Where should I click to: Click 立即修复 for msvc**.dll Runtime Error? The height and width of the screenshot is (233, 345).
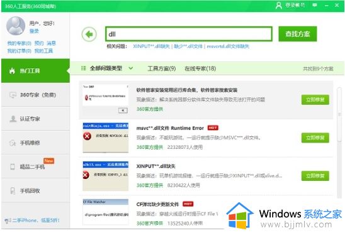click(315, 138)
